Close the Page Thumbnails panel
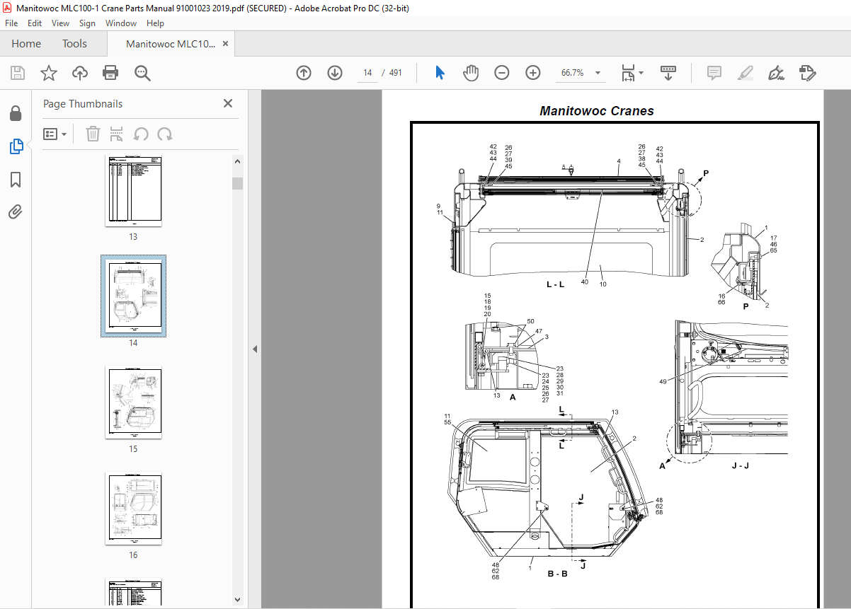 pos(228,103)
